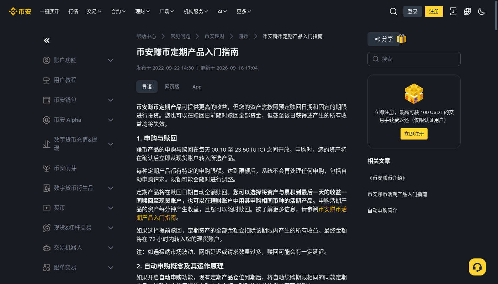The image size is (498, 284).
Task: Expand the 数字货币衍生品 chevron
Action: point(111,188)
